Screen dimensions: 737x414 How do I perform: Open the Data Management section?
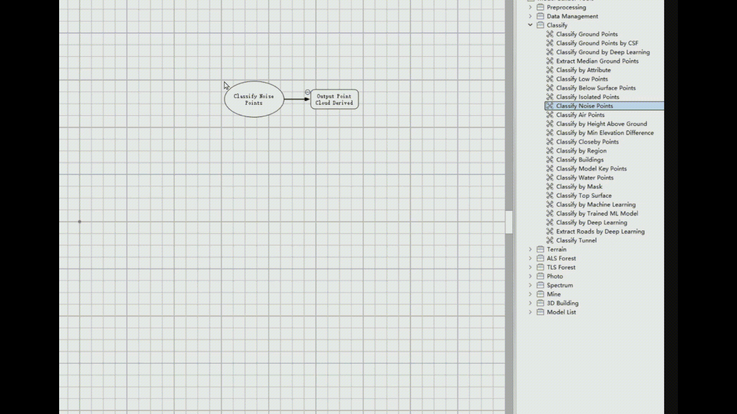point(530,16)
